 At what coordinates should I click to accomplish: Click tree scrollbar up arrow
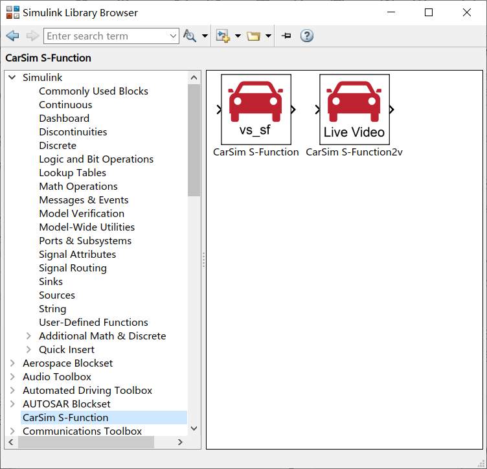pos(194,78)
